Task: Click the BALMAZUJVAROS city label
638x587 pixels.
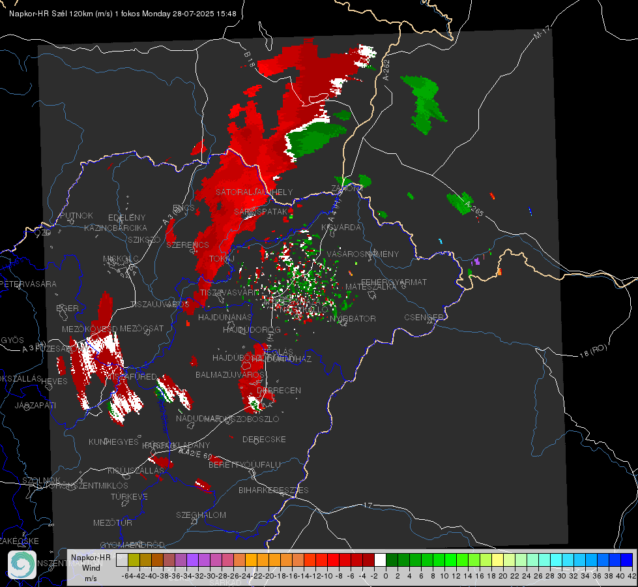Action: point(230,374)
